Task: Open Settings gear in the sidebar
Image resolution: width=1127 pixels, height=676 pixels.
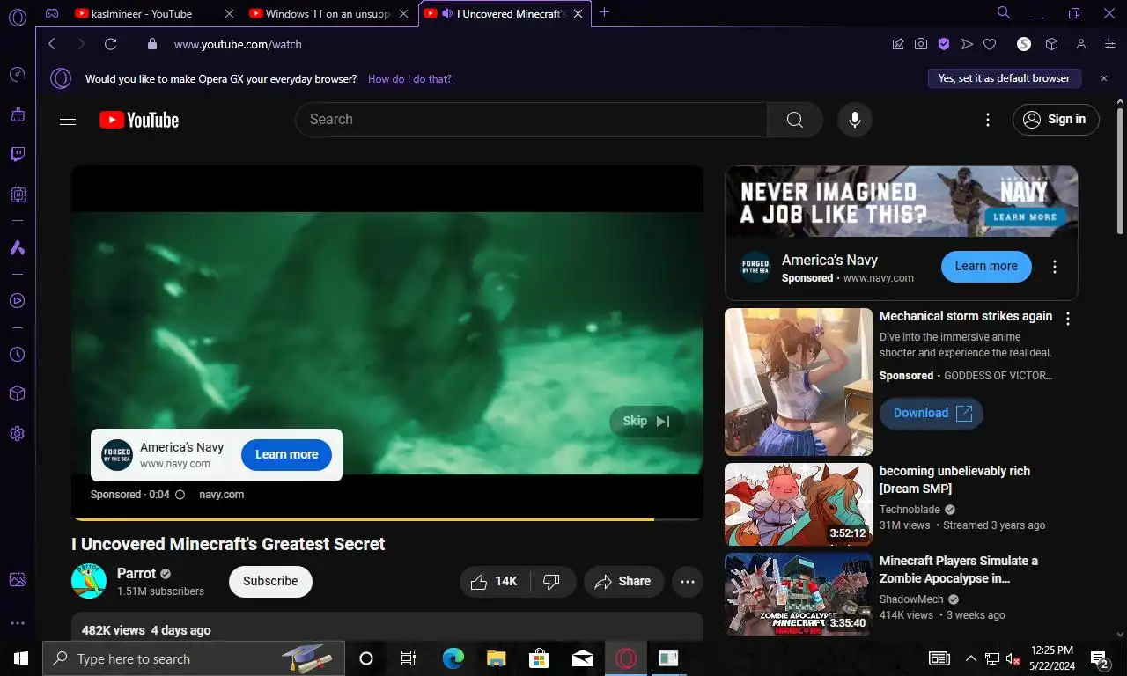Action: [x=17, y=434]
